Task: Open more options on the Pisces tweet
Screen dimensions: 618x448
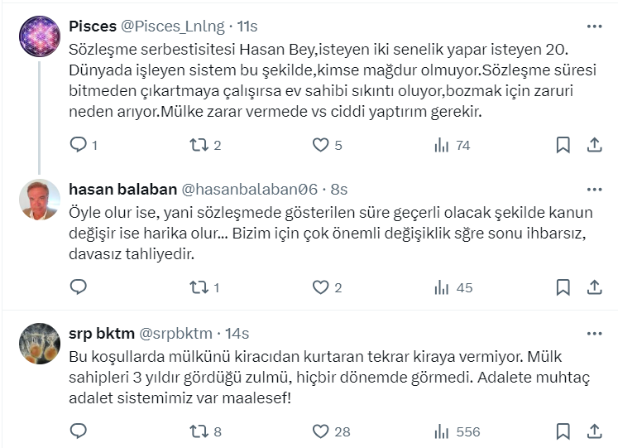Action: (594, 26)
